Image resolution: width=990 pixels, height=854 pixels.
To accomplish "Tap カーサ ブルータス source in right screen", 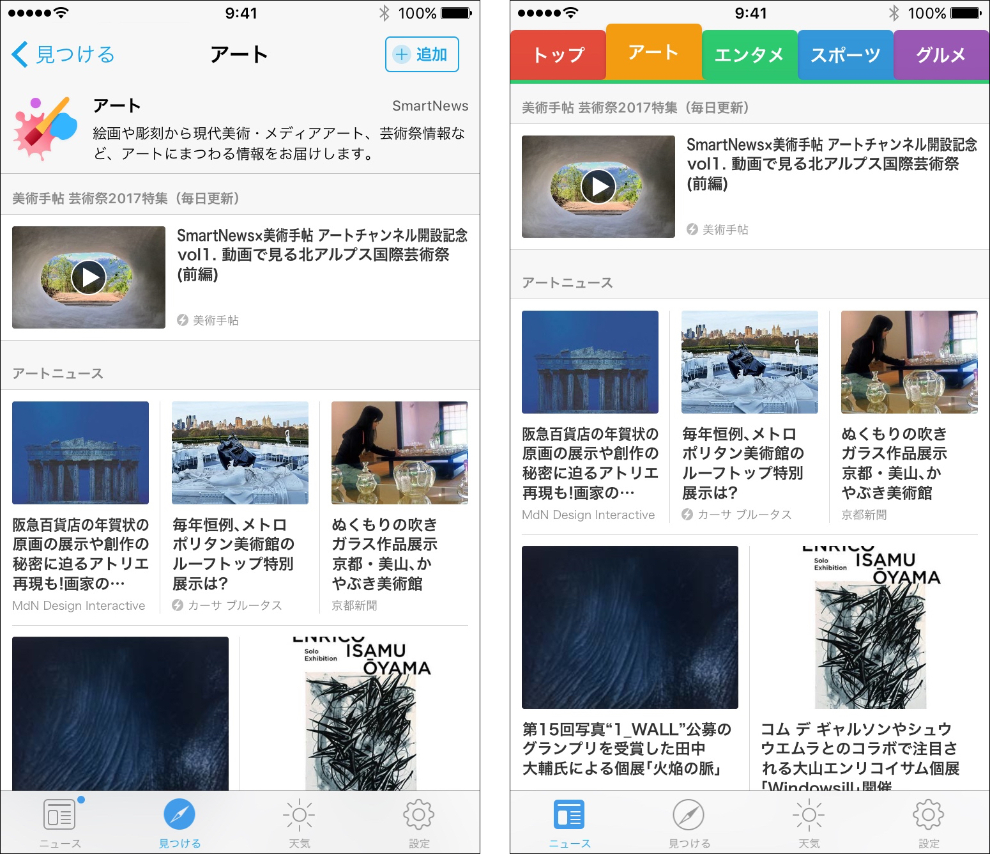I will pos(744,515).
